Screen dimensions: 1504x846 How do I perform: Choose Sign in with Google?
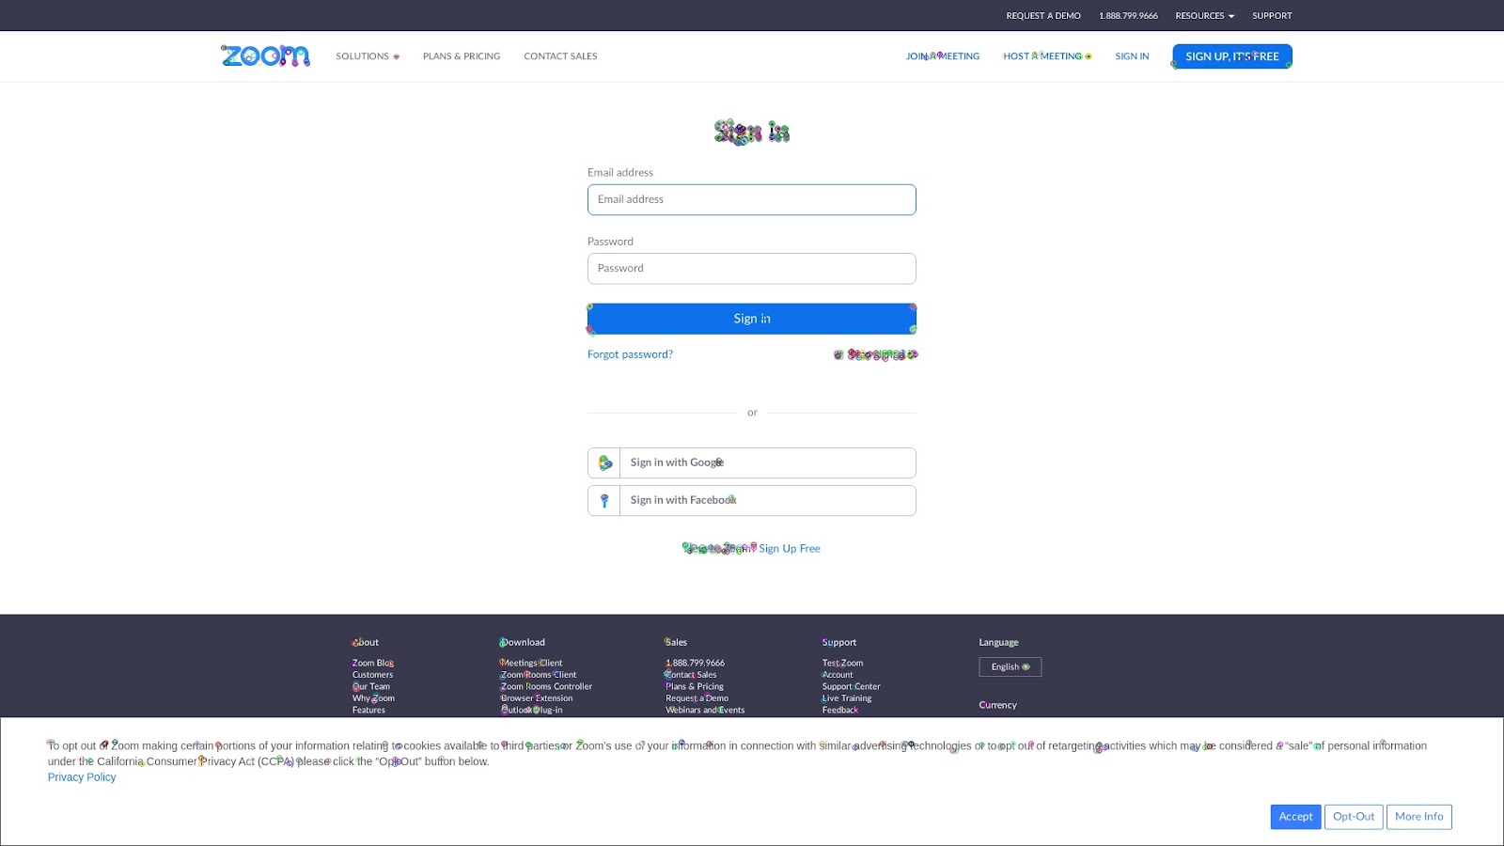point(752,462)
